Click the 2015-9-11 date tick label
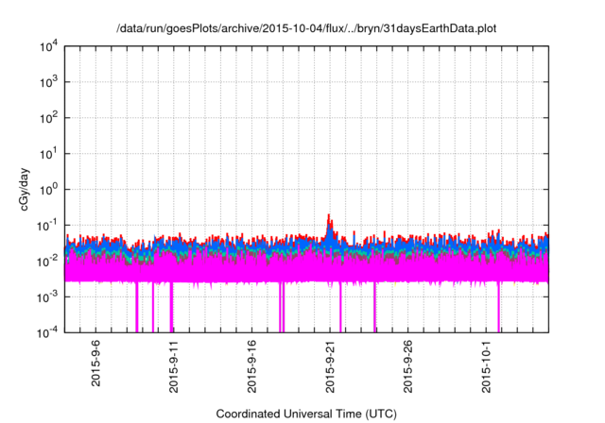Screen dimensions: 605x423 click(174, 366)
